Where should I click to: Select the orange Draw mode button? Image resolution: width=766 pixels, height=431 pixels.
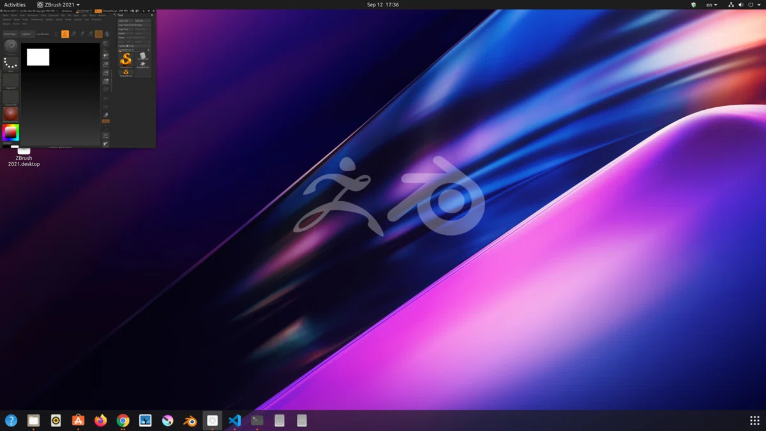click(65, 34)
